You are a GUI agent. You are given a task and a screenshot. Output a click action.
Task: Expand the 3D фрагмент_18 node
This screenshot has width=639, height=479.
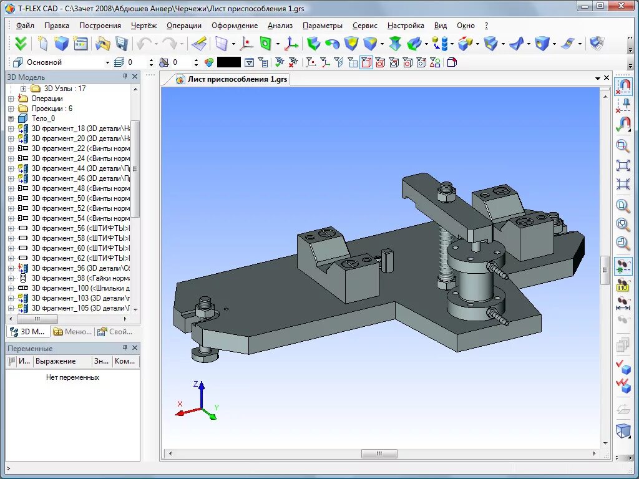(x=11, y=128)
